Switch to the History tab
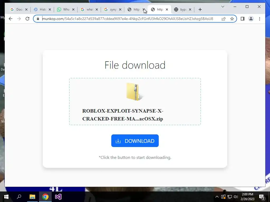270x202 pixels. (40, 9)
